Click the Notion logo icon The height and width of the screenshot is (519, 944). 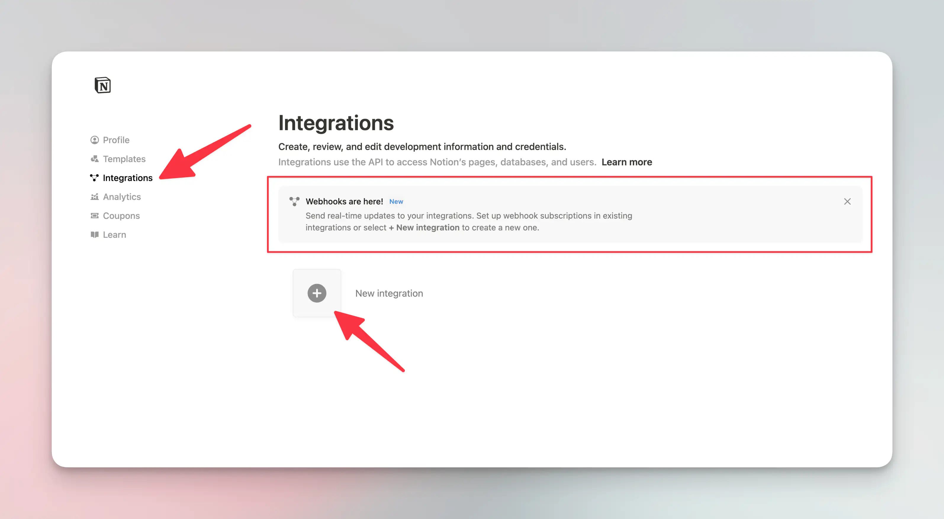(x=103, y=85)
